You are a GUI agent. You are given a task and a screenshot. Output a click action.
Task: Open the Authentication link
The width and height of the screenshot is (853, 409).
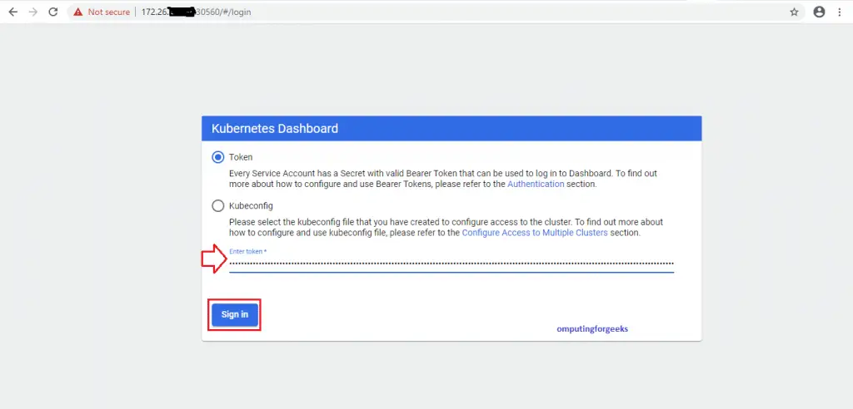(x=536, y=184)
